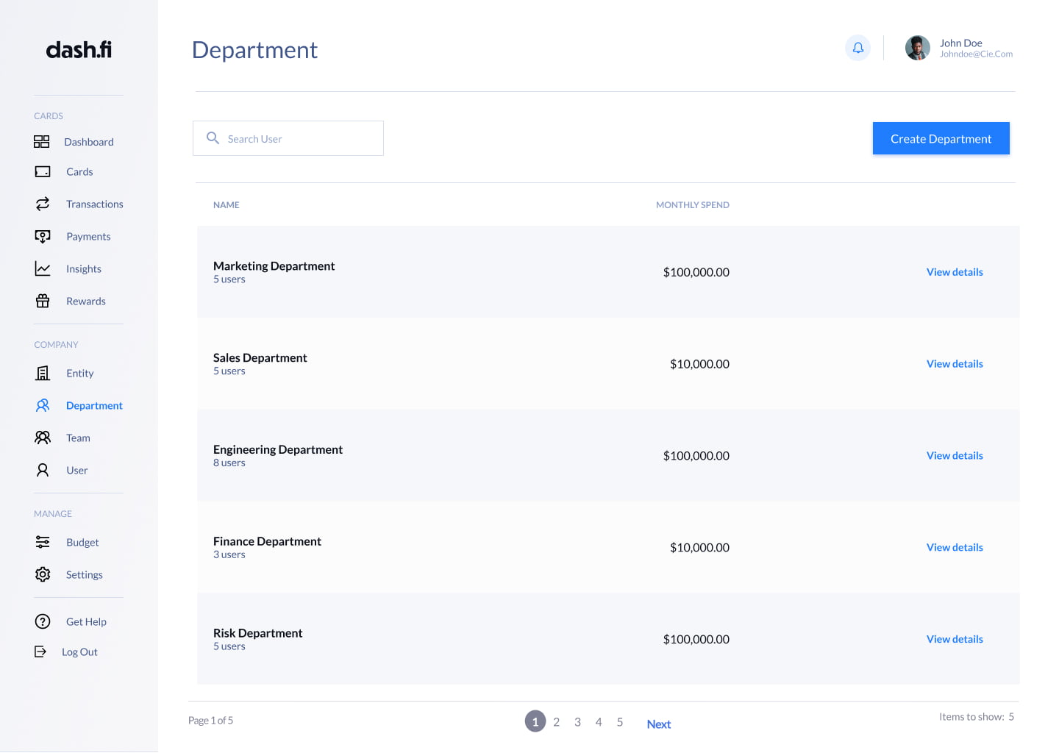Click Next in pagination
The image size is (1059, 753).
click(658, 724)
